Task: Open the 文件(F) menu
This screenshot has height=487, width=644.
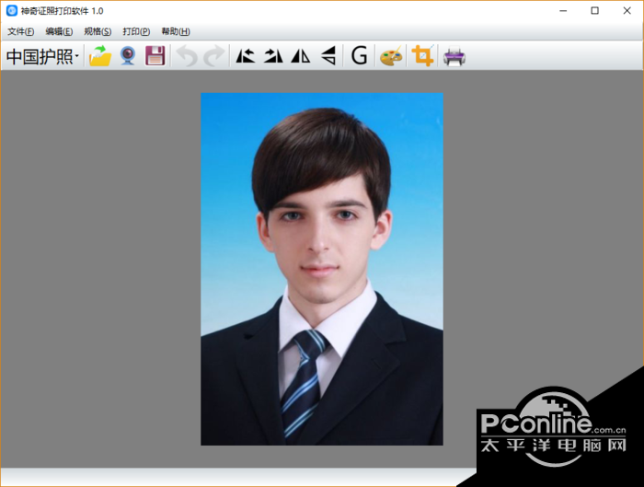Action: click(x=20, y=31)
